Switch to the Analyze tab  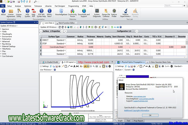(x=18, y=6)
